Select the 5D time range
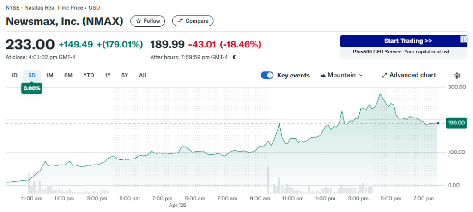The width and height of the screenshot is (473, 212). [31, 75]
